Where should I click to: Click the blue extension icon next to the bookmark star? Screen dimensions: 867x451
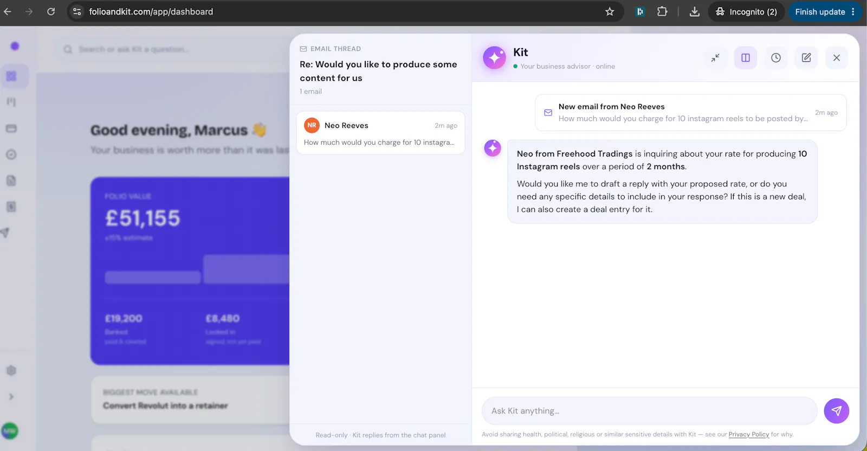pos(640,11)
